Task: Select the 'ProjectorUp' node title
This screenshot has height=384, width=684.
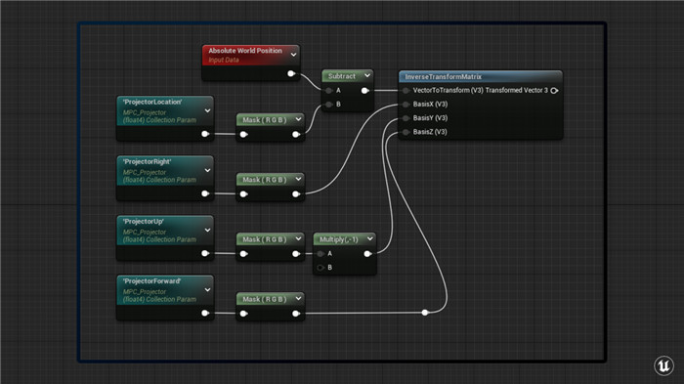Action: point(143,221)
